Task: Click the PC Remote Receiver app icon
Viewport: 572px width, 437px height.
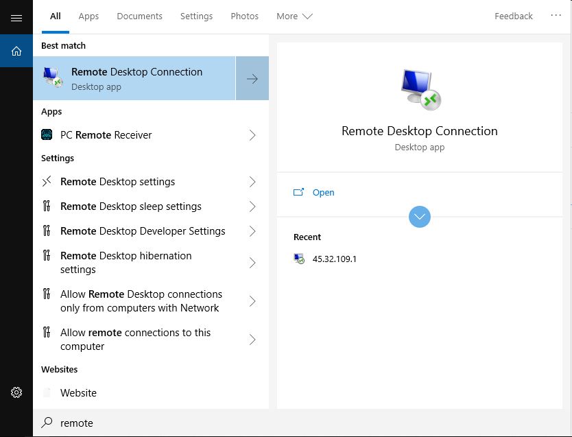Action: (47, 134)
